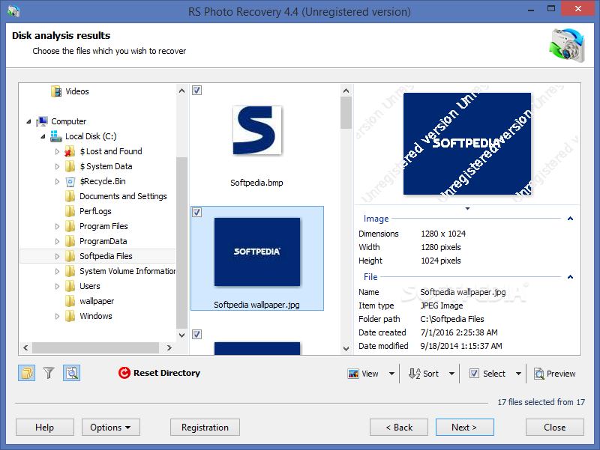Click the Next button

click(464, 428)
